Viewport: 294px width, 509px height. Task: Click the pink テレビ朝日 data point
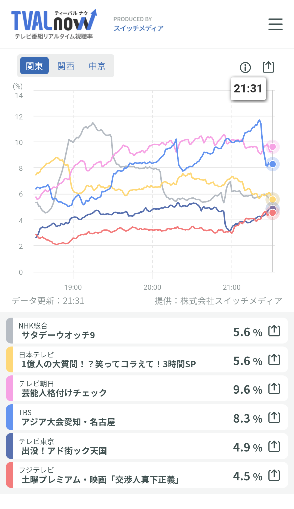(272, 147)
